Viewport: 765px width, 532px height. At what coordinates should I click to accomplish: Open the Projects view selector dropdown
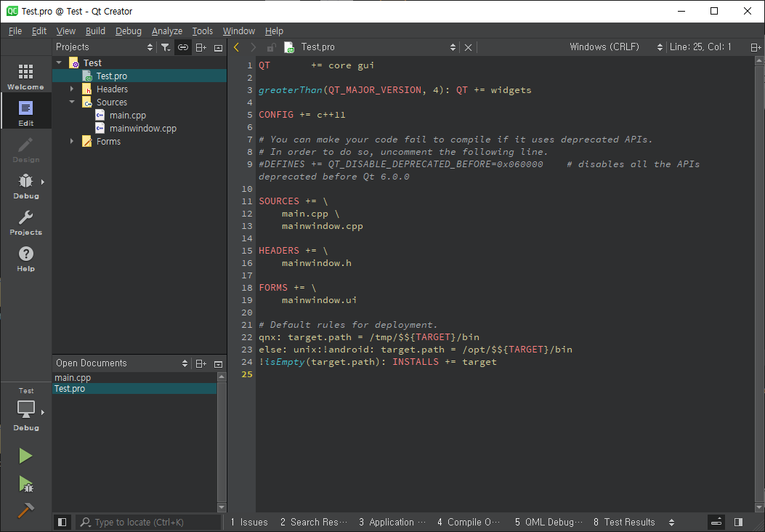(150, 47)
